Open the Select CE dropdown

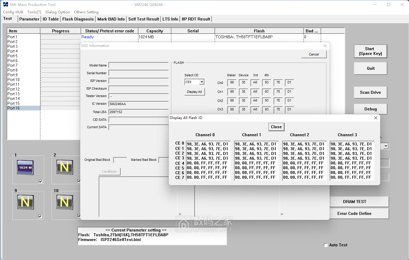tap(202, 82)
